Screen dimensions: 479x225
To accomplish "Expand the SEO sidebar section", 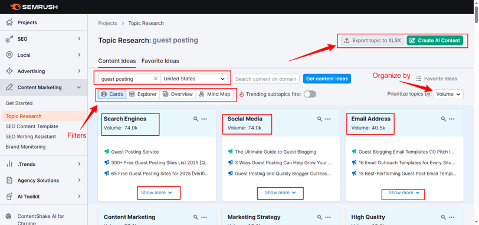I will (x=79, y=39).
